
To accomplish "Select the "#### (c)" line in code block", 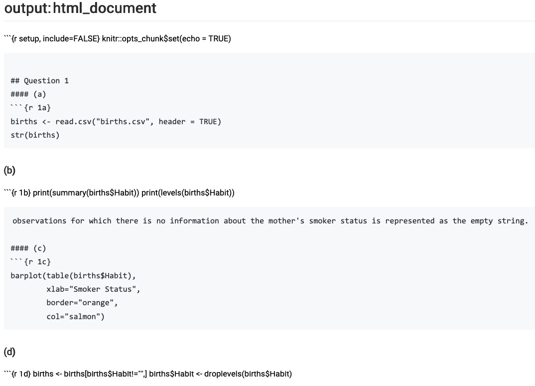I will 28,248.
